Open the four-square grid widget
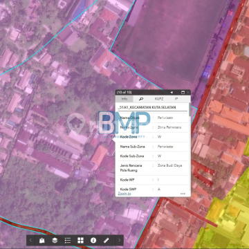This screenshot has width=249, height=249. pos(80,241)
